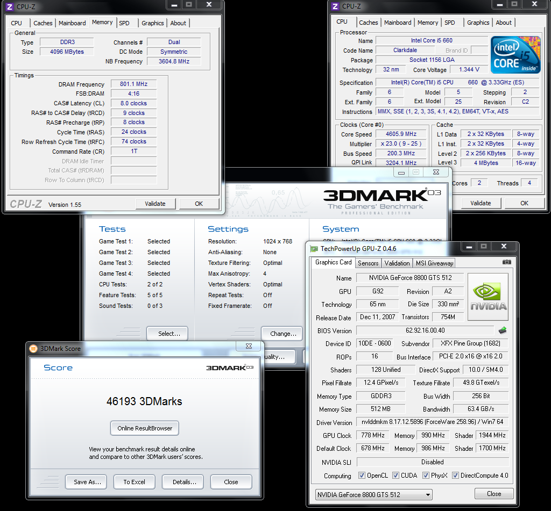Open Memory tab in right CPU-Z window
Image resolution: width=551 pixels, height=511 pixels.
[428, 23]
